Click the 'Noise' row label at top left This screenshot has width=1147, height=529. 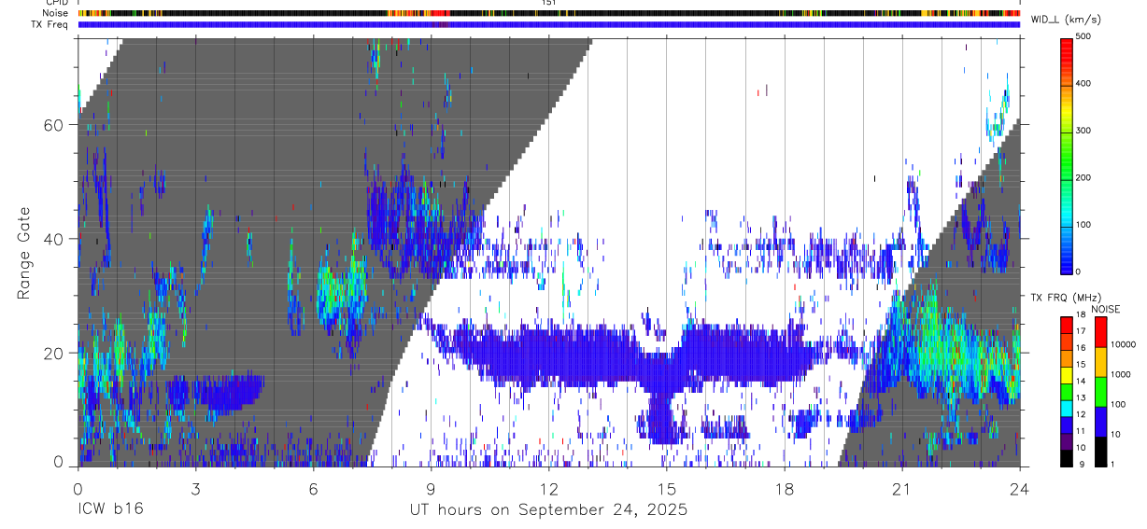point(56,13)
